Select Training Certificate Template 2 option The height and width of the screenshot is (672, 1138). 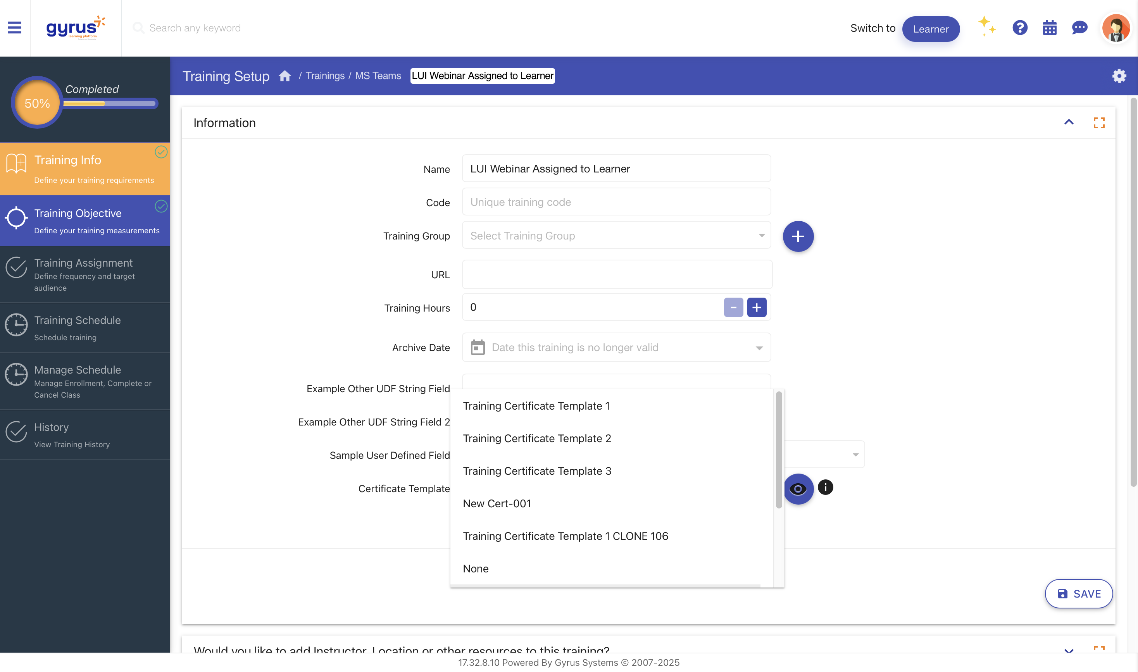click(536, 438)
